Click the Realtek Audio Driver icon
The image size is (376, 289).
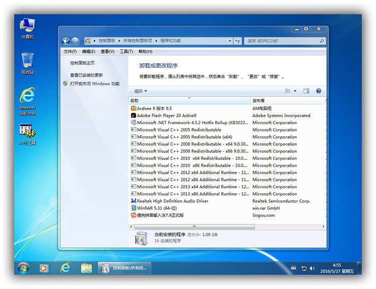(x=133, y=201)
